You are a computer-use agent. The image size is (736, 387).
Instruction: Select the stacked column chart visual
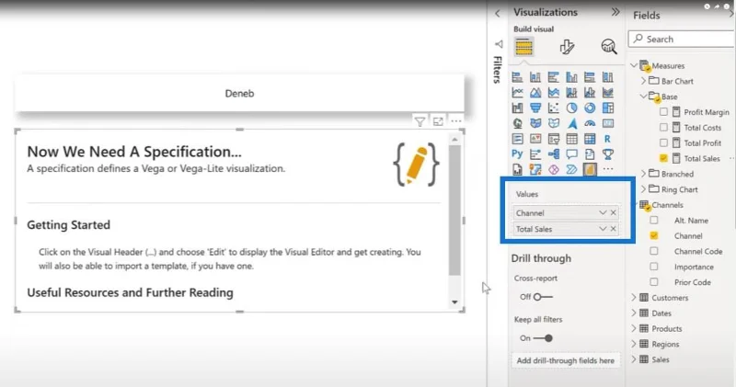pos(535,77)
